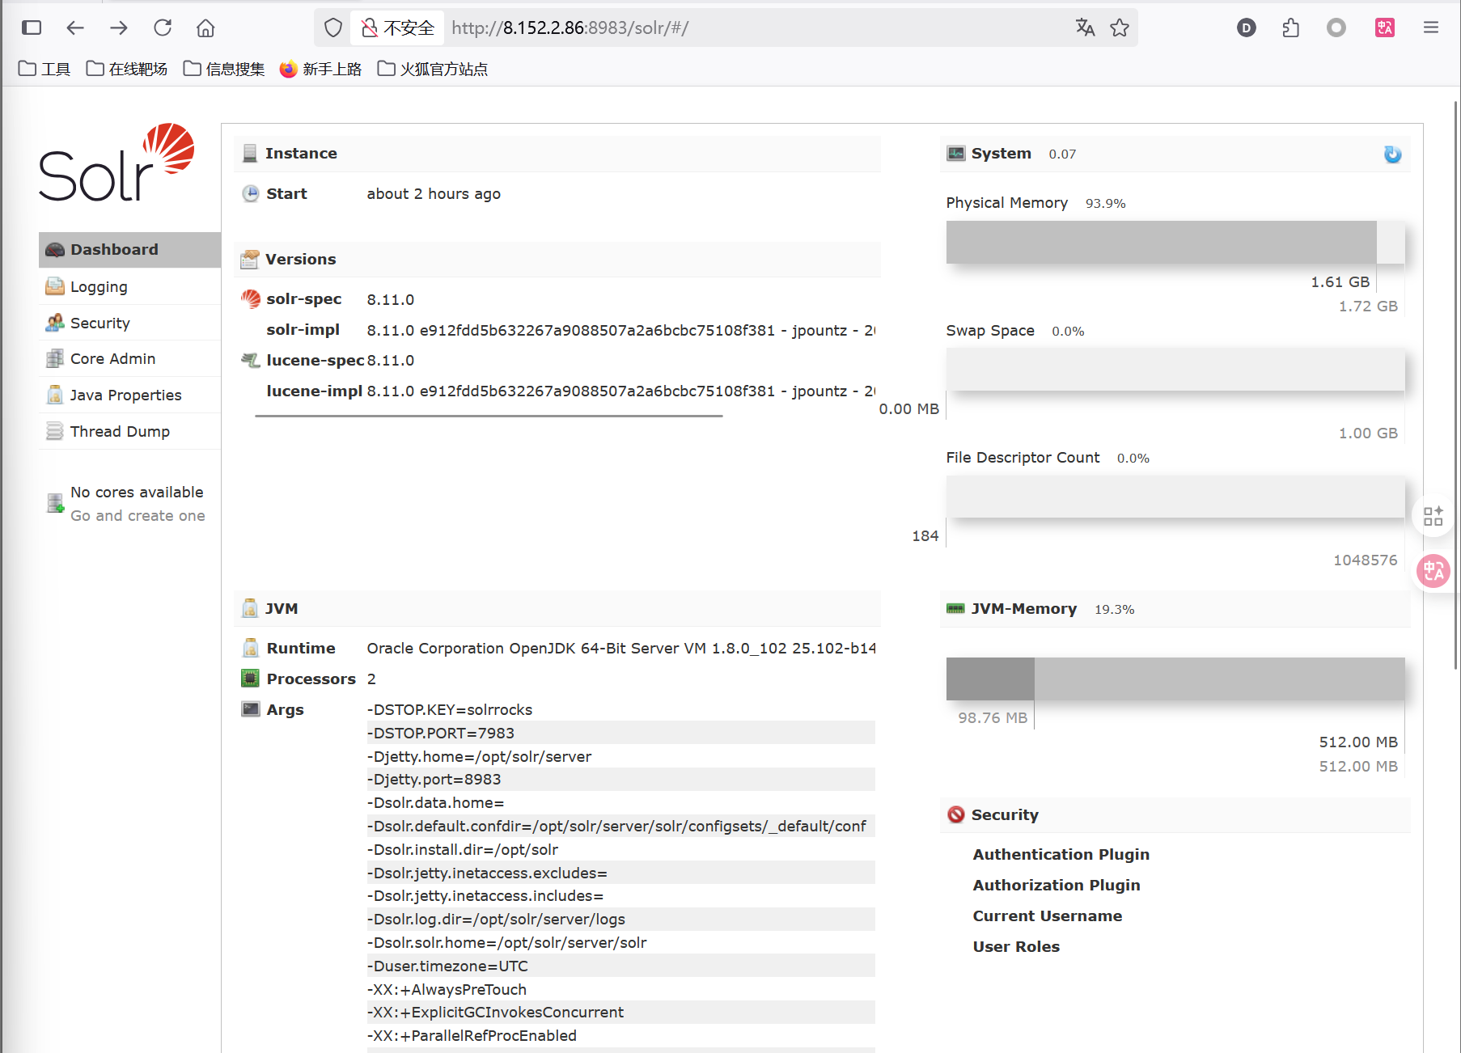Bookmark this page with star icon
Screen dimensions: 1461x1053
[1120, 27]
